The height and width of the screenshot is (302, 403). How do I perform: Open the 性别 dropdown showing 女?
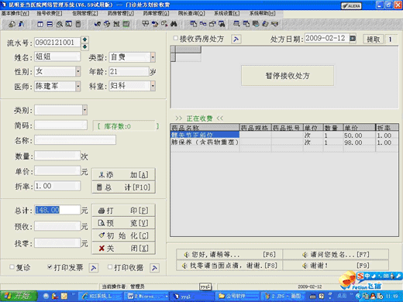pos(77,71)
